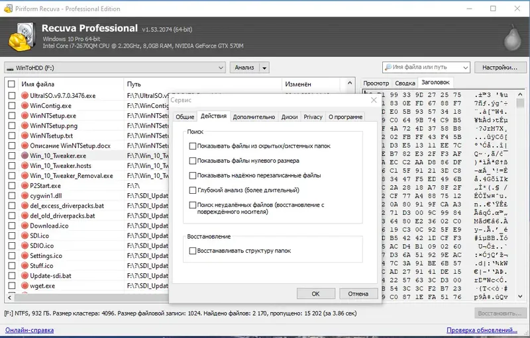Viewport: 530px width, 338px height.
Task: Select the Заголовок header tab
Action: click(x=435, y=82)
